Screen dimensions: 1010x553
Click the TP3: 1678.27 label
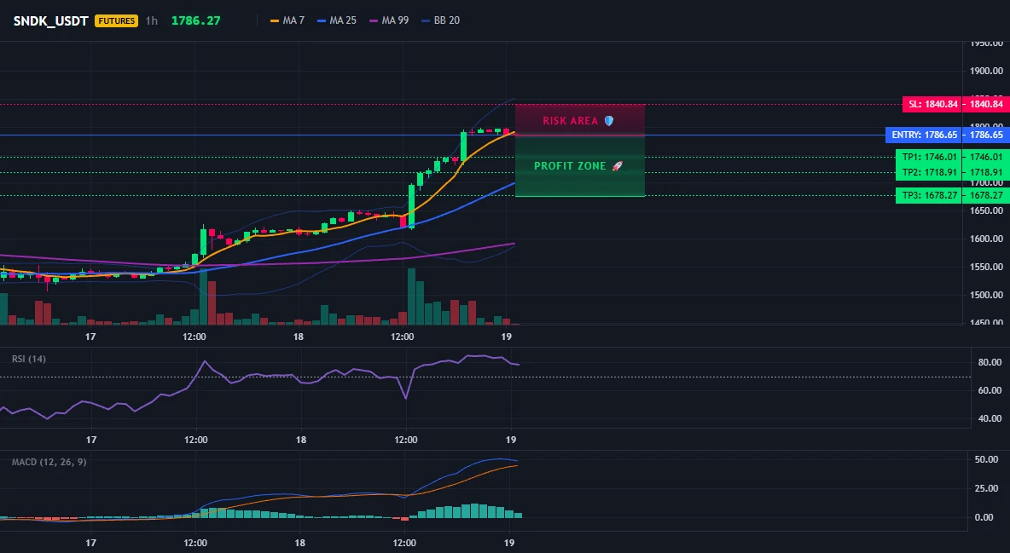[929, 195]
